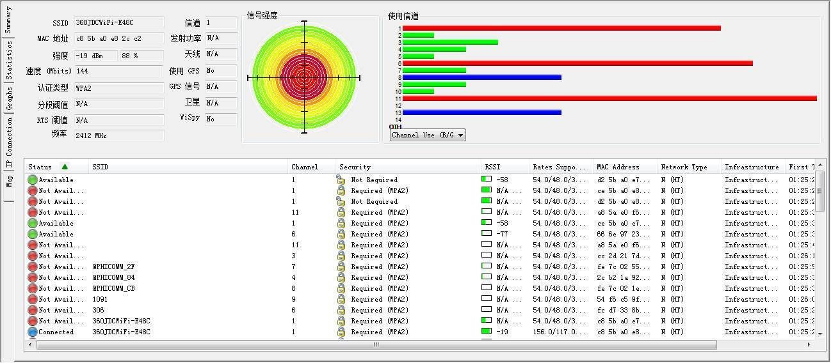Click the MAC Address column header

tap(618, 167)
